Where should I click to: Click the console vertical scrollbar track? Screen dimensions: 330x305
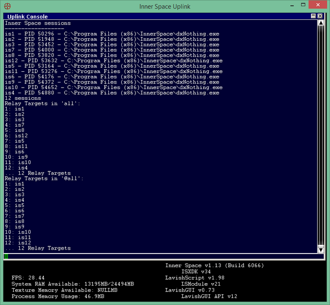coord(321,136)
